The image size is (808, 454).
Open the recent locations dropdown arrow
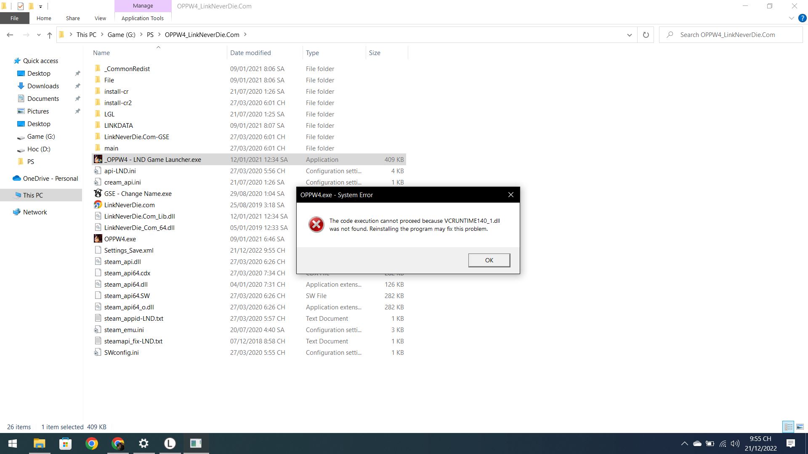(39, 35)
